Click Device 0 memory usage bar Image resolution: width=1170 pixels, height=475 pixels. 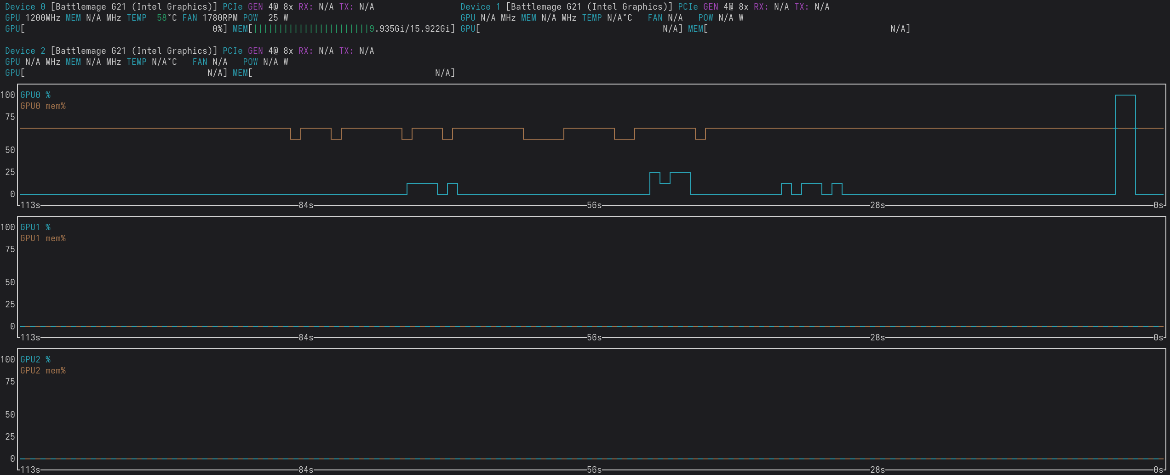tap(351, 29)
